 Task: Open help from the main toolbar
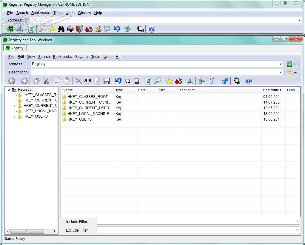pyautogui.click(x=151, y=29)
